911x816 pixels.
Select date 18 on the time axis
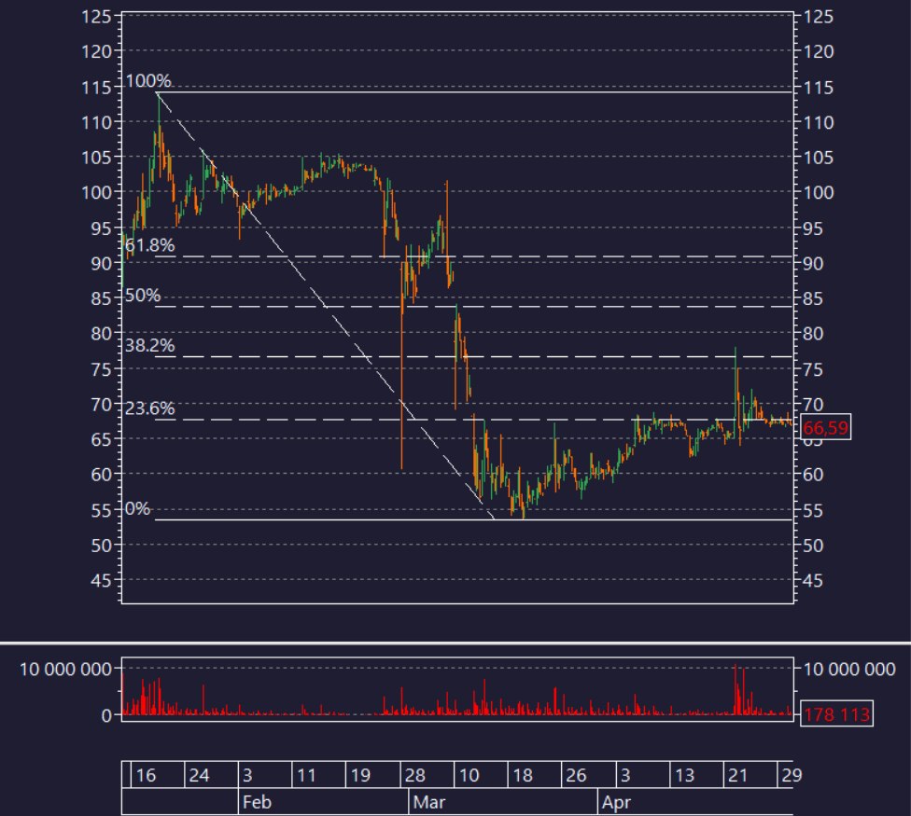click(x=523, y=775)
